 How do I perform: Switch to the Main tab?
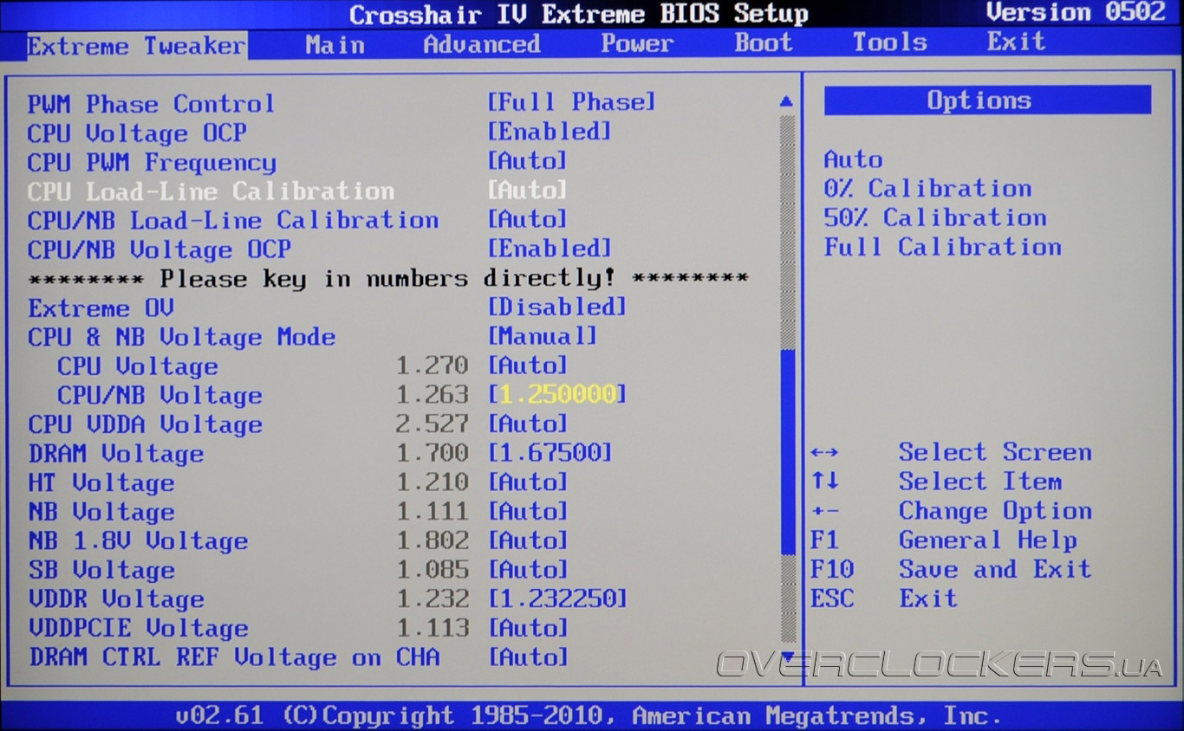coord(335,45)
